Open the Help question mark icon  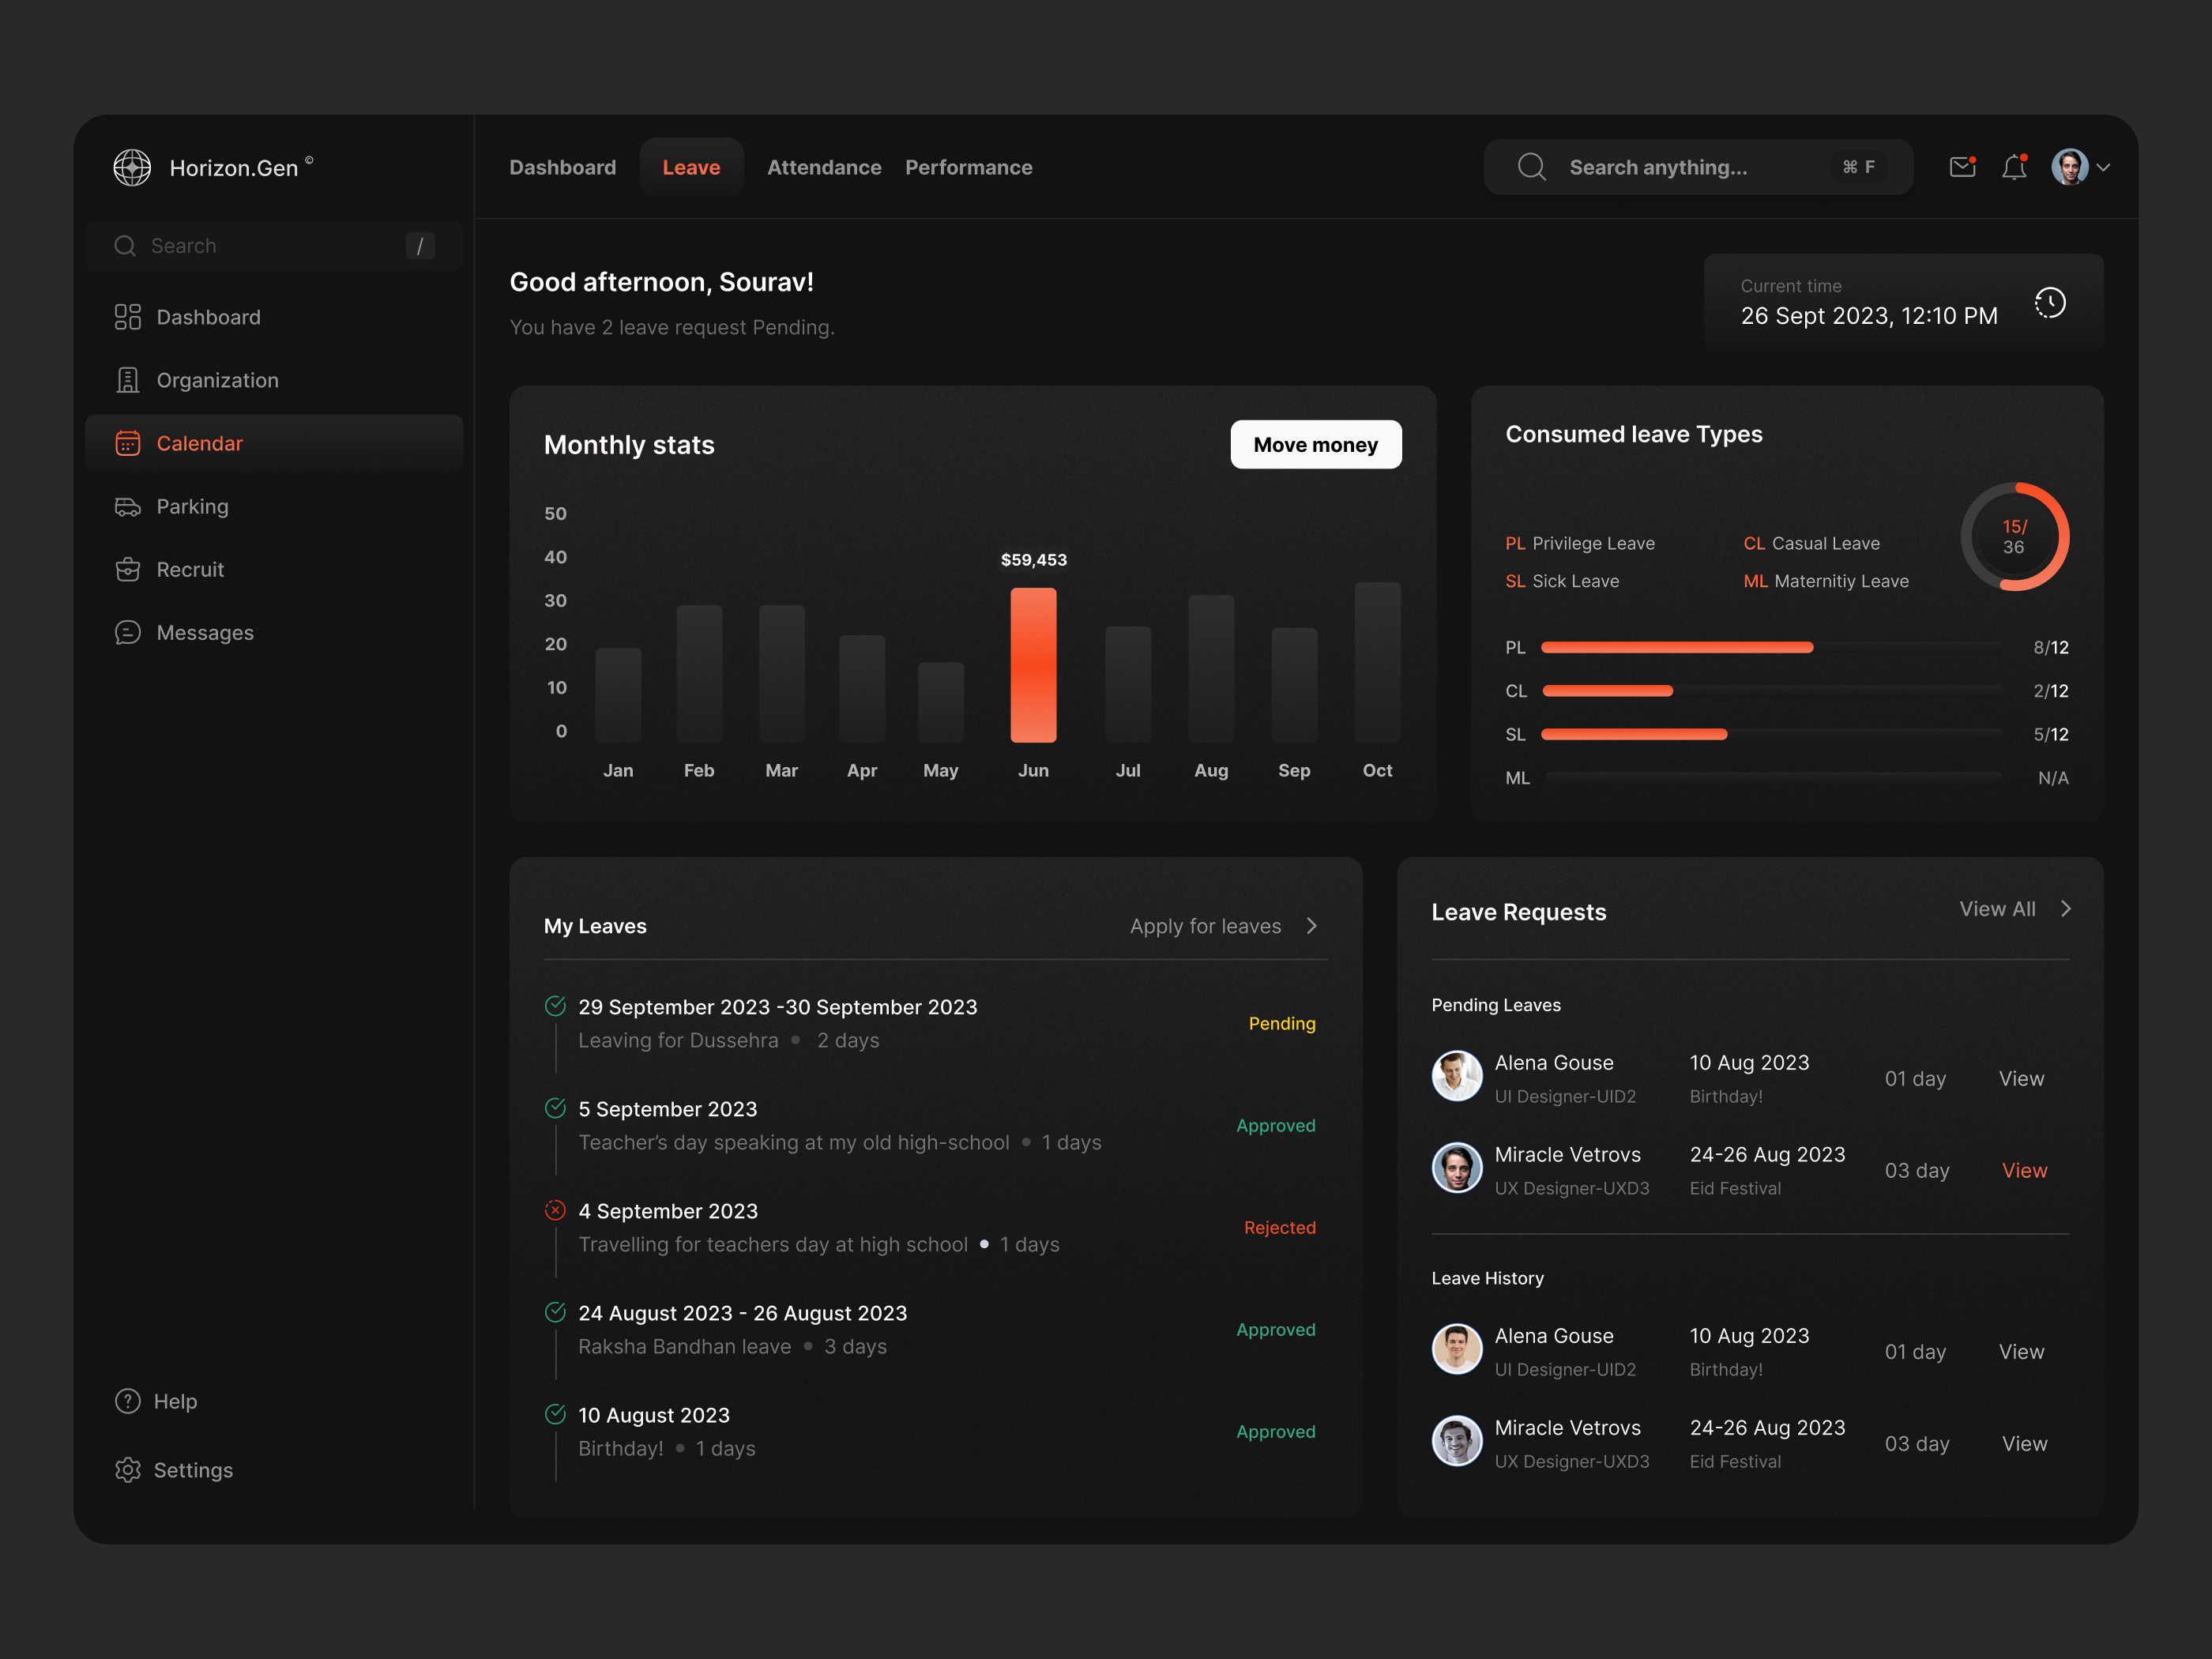(127, 1401)
